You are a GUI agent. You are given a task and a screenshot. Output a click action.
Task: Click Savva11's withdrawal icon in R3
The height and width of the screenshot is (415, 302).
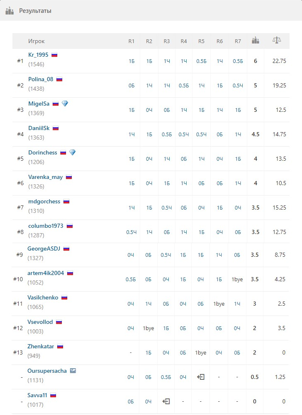tap(166, 401)
